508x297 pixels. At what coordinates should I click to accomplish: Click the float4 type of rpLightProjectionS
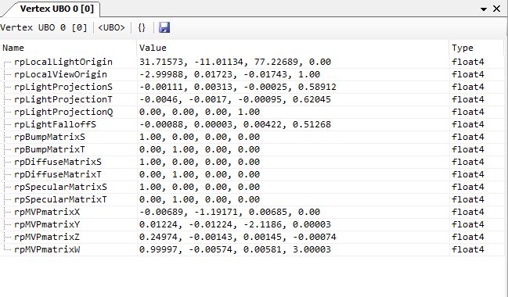click(x=468, y=87)
